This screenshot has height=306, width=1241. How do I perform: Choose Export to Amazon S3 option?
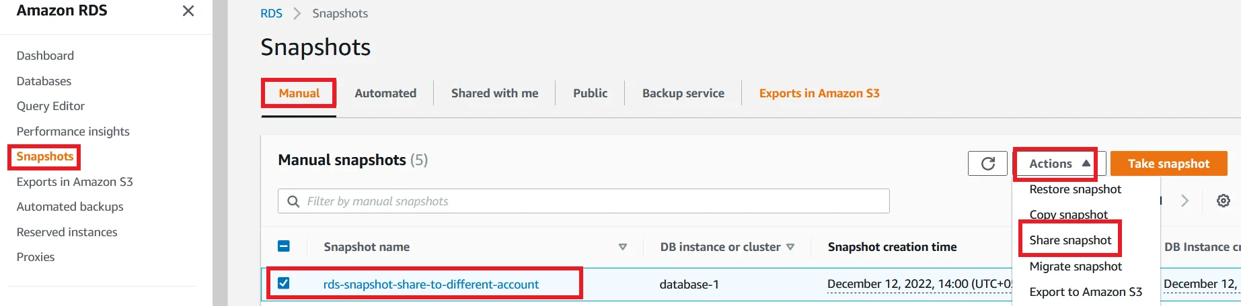[x=1086, y=292]
